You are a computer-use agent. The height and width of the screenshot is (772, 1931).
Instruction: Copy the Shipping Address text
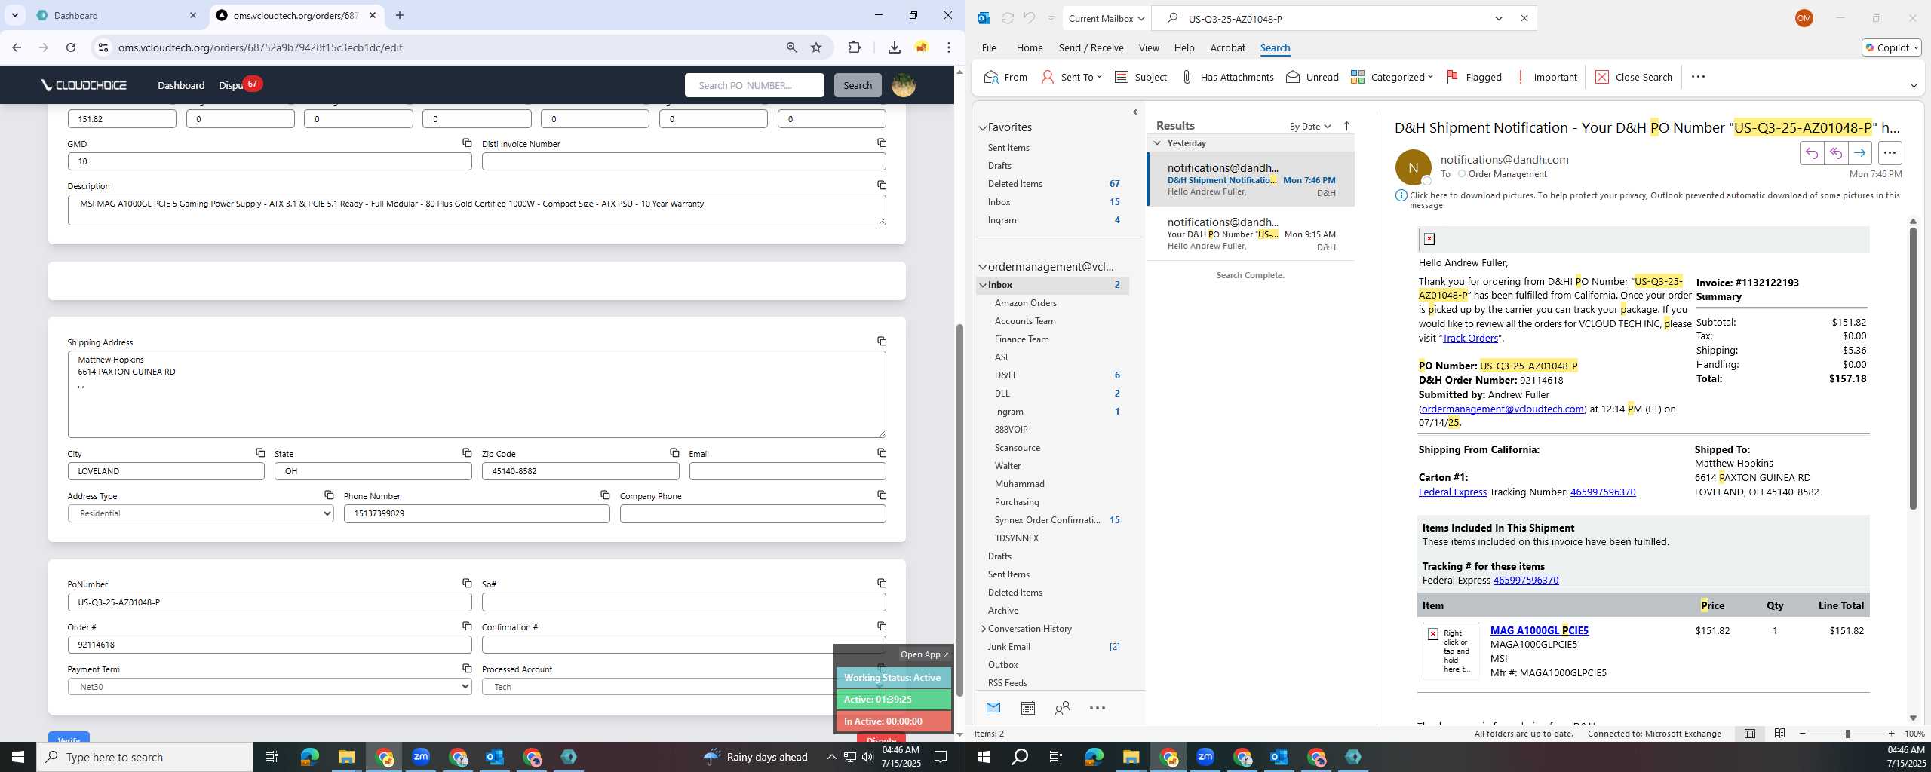point(881,341)
